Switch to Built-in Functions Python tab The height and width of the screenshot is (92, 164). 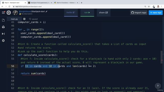[66, 3]
